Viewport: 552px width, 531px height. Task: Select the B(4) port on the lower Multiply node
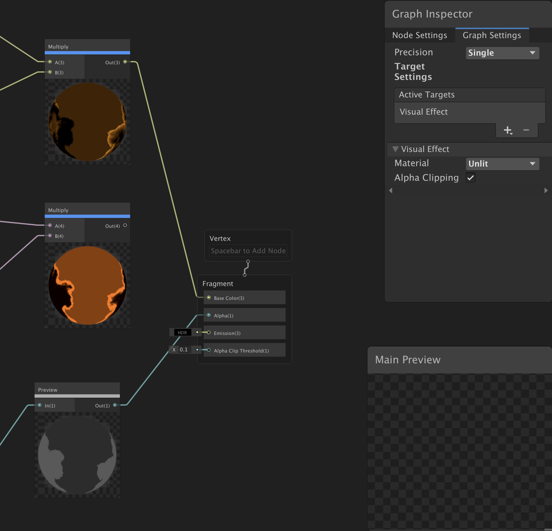point(50,235)
